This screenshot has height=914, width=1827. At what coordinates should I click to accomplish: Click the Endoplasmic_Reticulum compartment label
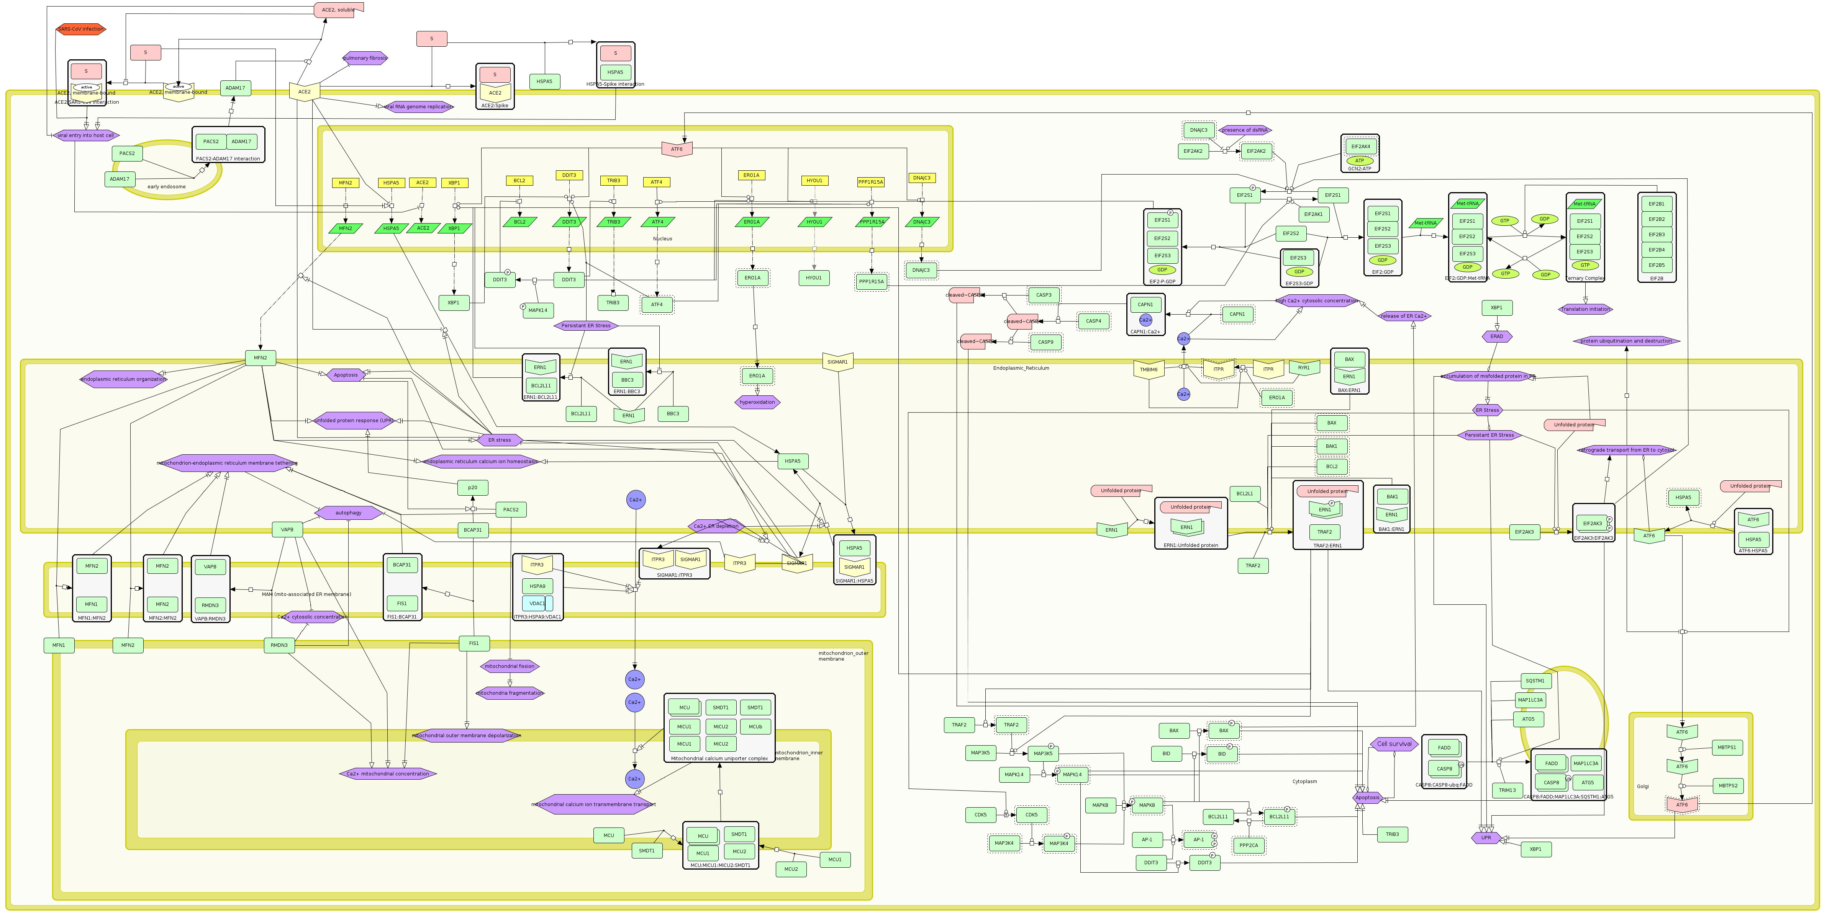tap(1021, 369)
